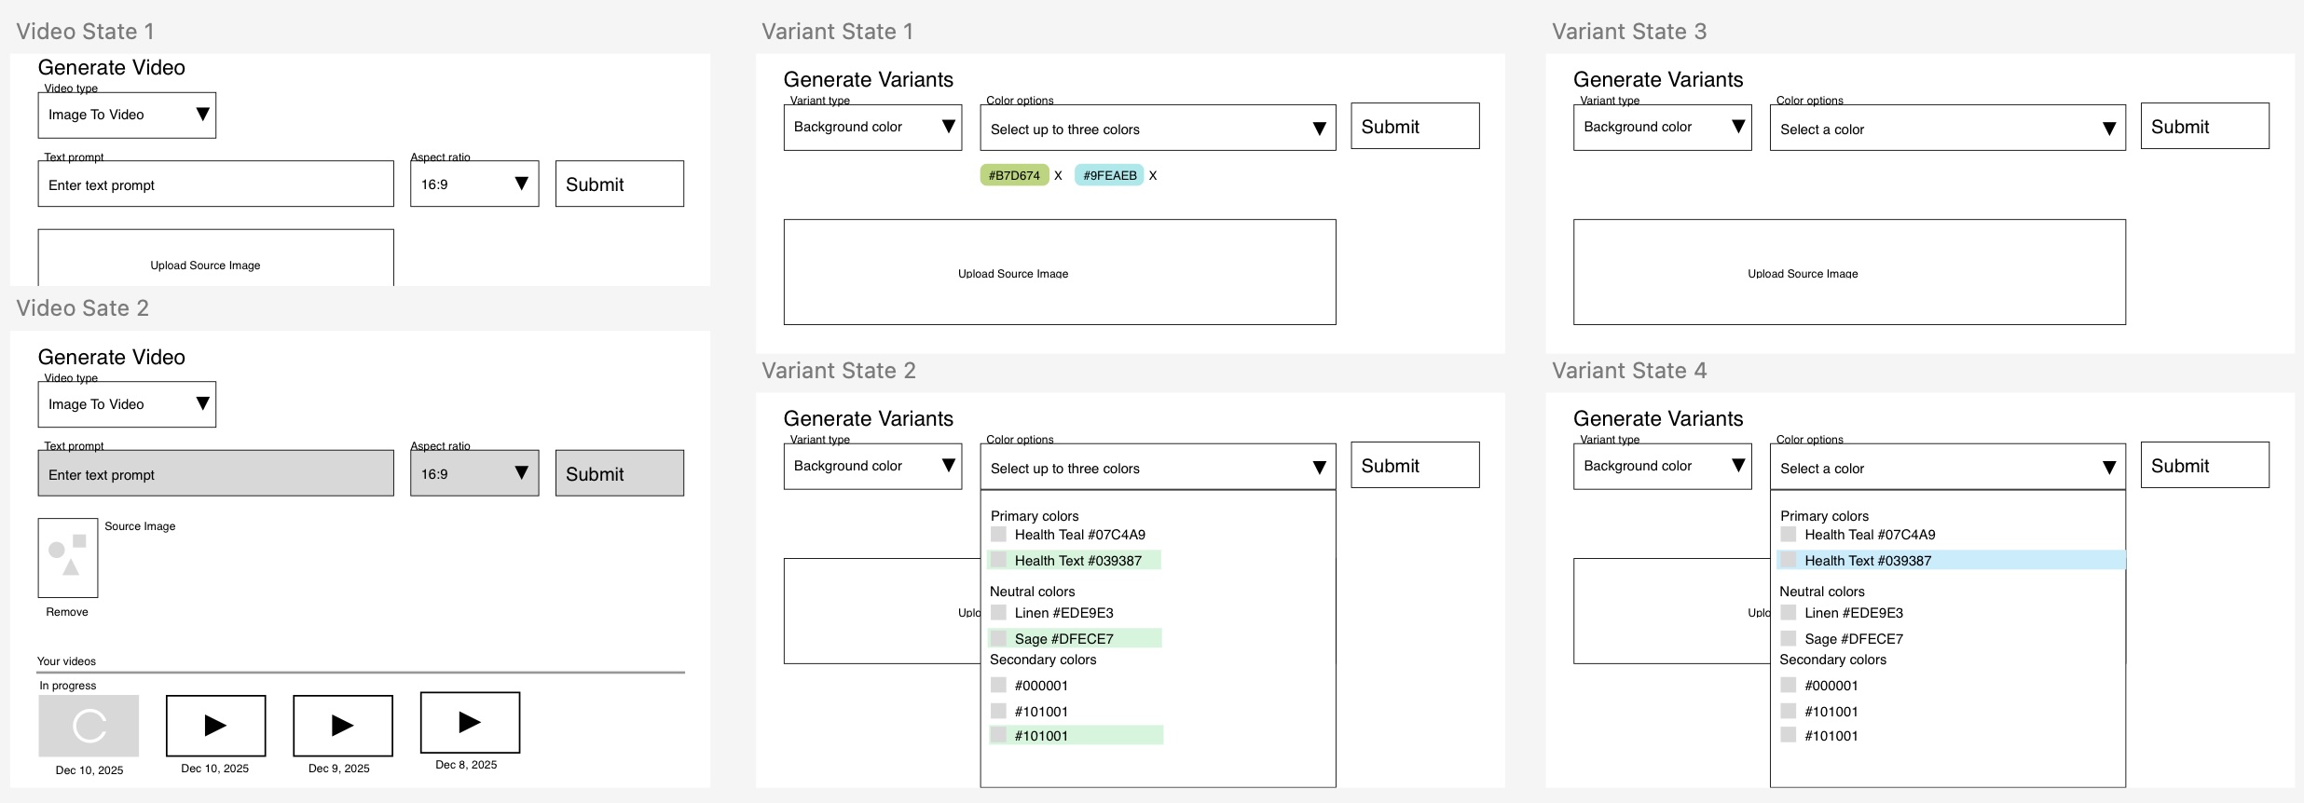Click the #B7D674 green color chip
Viewport: 2304px width, 803px height.
pos(1014,175)
